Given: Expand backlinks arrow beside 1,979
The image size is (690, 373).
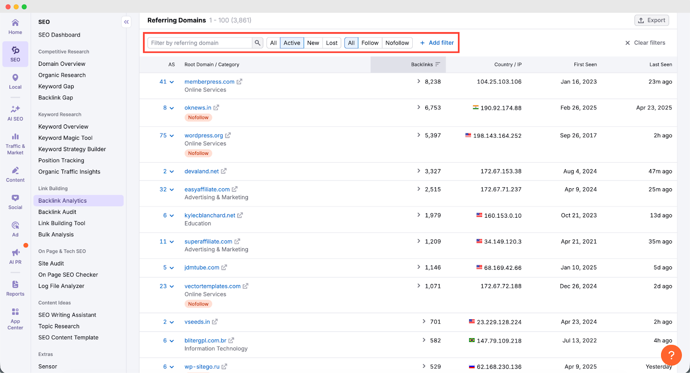Looking at the screenshot, I should tap(419, 215).
